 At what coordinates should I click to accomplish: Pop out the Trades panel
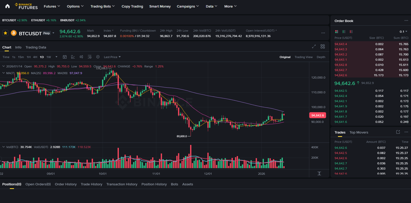pyautogui.click(x=398, y=132)
